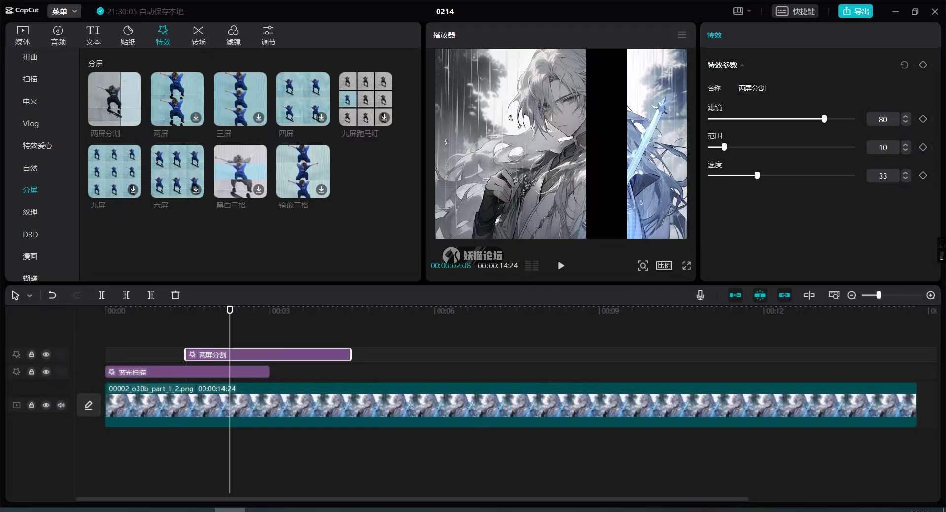
Task: Toggle keyframe for 滤镜 parameter
Action: (923, 119)
